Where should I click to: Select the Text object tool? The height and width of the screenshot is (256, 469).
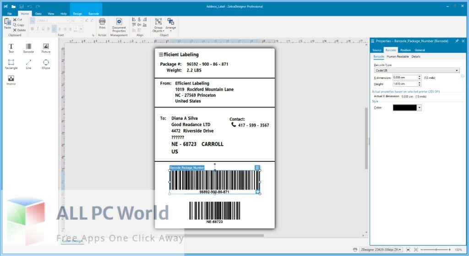point(11,48)
